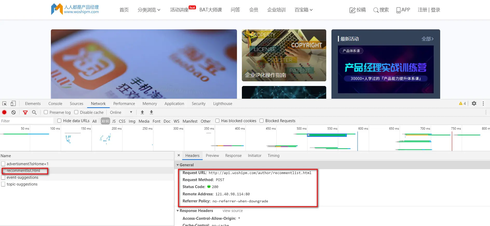Clear the network log with the ban icon
The image size is (490, 226).
pos(13,112)
